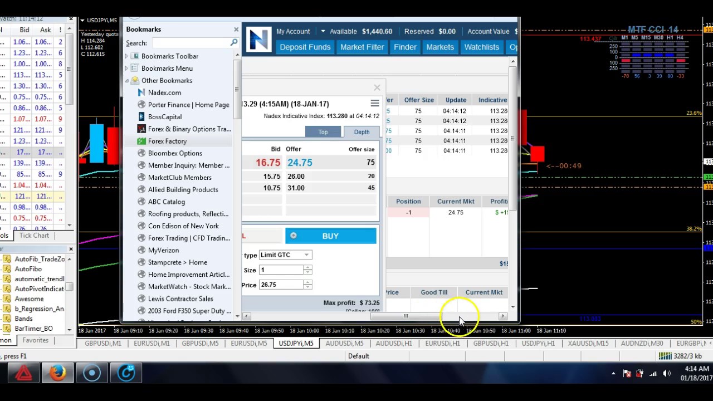Click the Indicative column header
This screenshot has height=401, width=713.
click(x=492, y=100)
